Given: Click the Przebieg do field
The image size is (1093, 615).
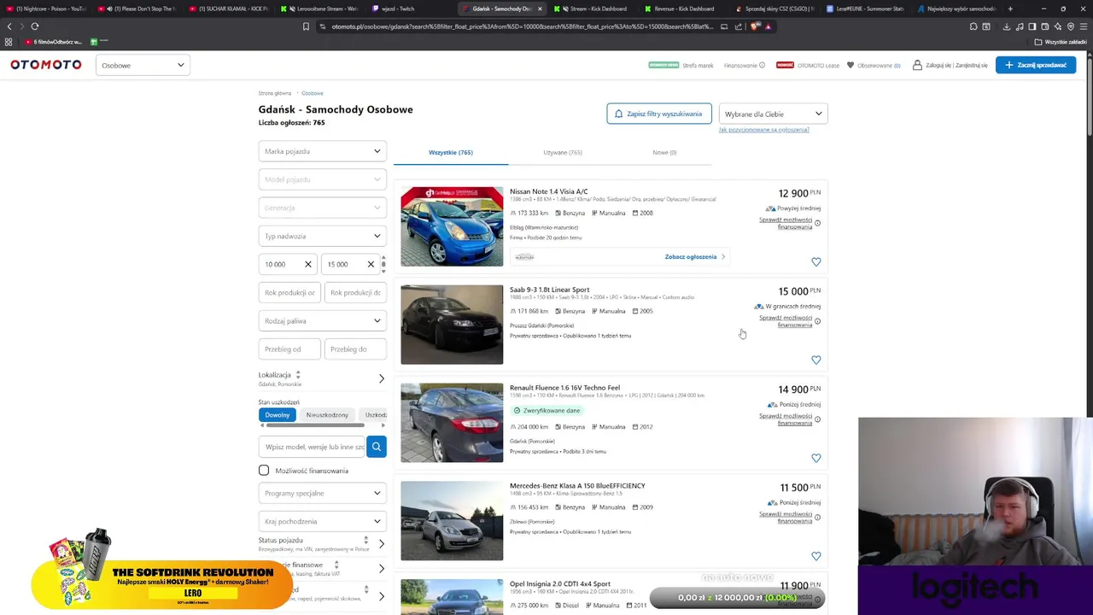Looking at the screenshot, I should [355, 348].
